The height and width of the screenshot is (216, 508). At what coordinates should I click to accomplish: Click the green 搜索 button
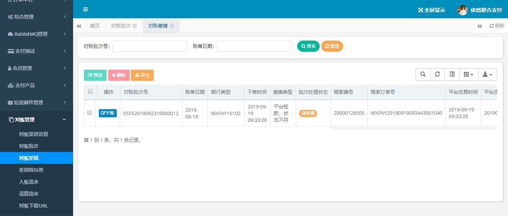(308, 46)
